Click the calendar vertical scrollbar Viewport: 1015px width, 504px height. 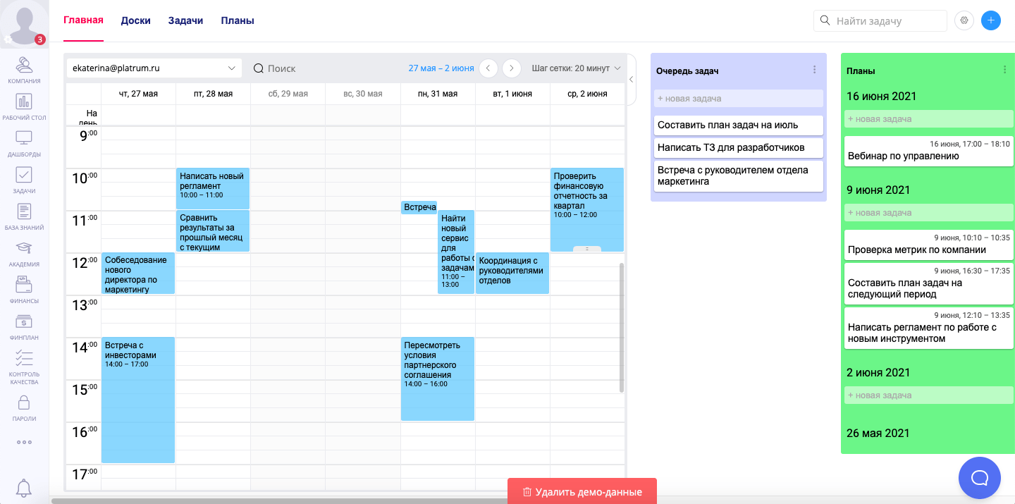click(621, 328)
